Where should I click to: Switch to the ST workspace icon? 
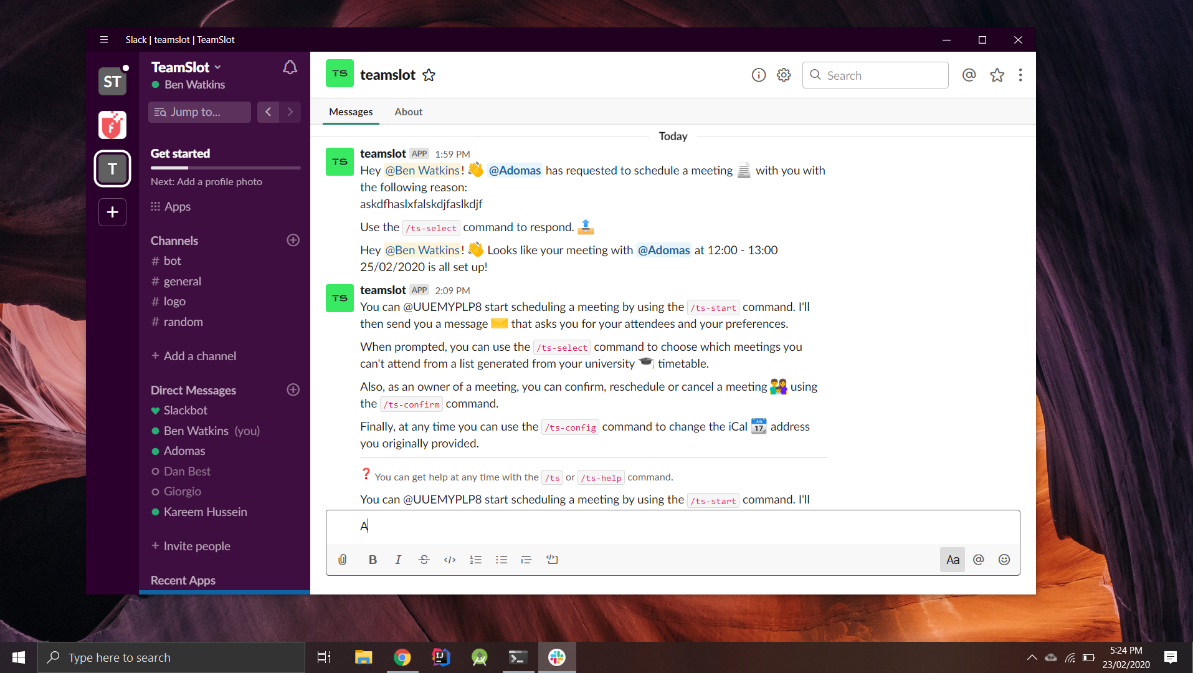click(x=112, y=82)
